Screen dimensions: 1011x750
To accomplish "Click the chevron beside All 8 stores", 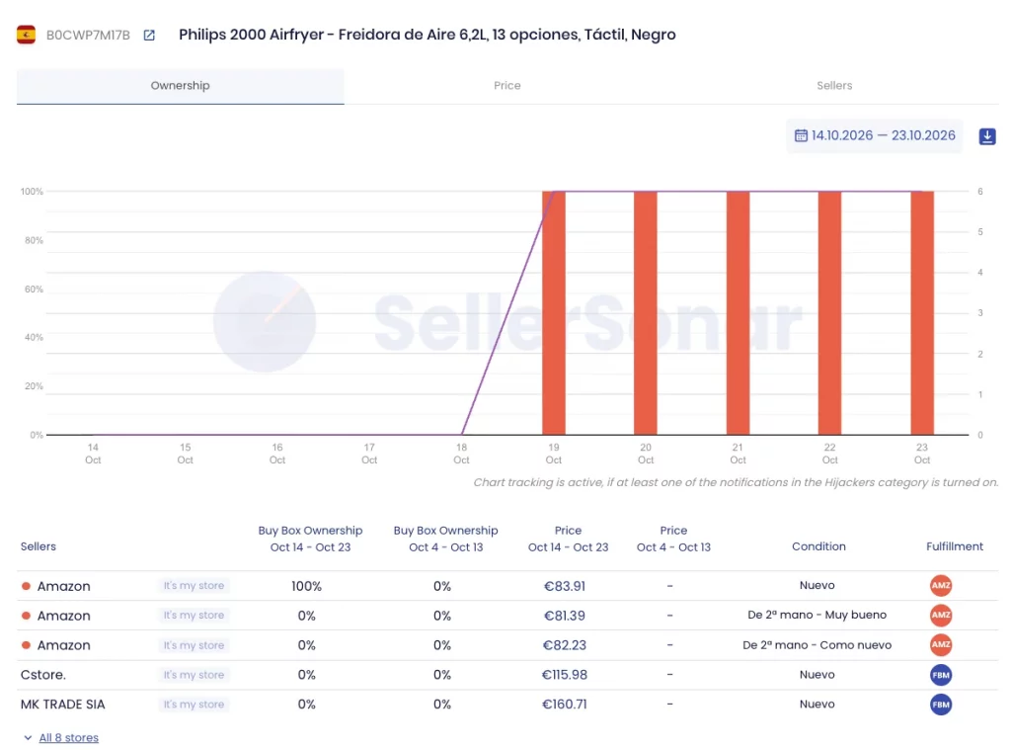I will point(28,738).
